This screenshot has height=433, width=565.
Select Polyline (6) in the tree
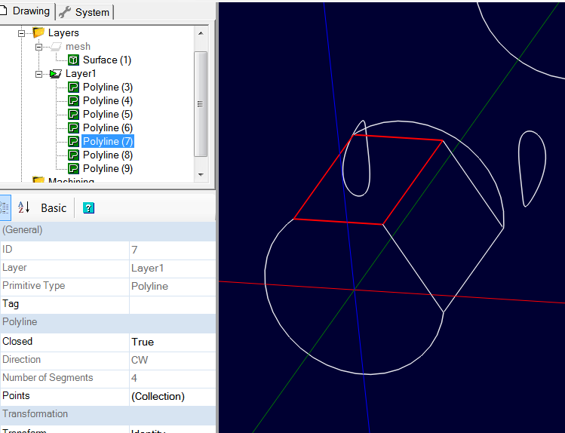pos(108,128)
